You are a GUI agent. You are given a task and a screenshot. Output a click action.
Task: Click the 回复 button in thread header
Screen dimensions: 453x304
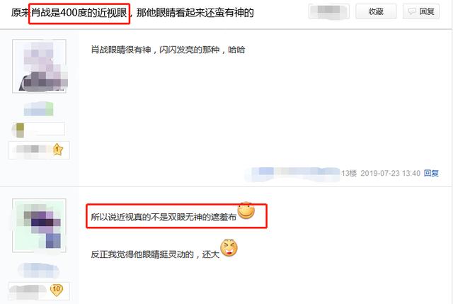pyautogui.click(x=421, y=11)
